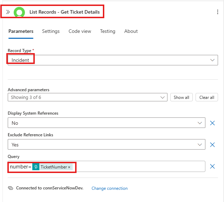Delete the TicketNumber token from Query
Image resolution: width=224 pixels, height=202 pixels.
69,167
